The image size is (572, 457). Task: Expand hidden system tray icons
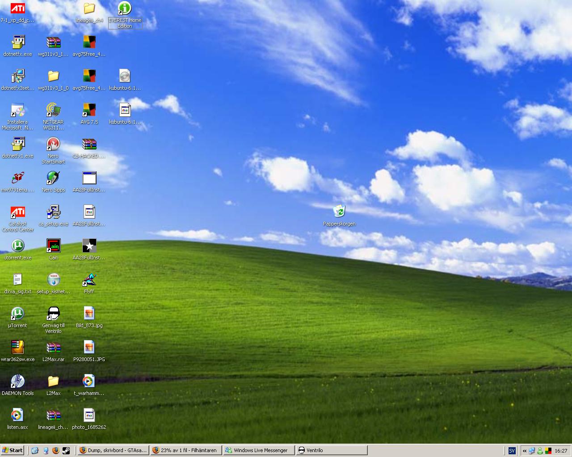click(525, 451)
